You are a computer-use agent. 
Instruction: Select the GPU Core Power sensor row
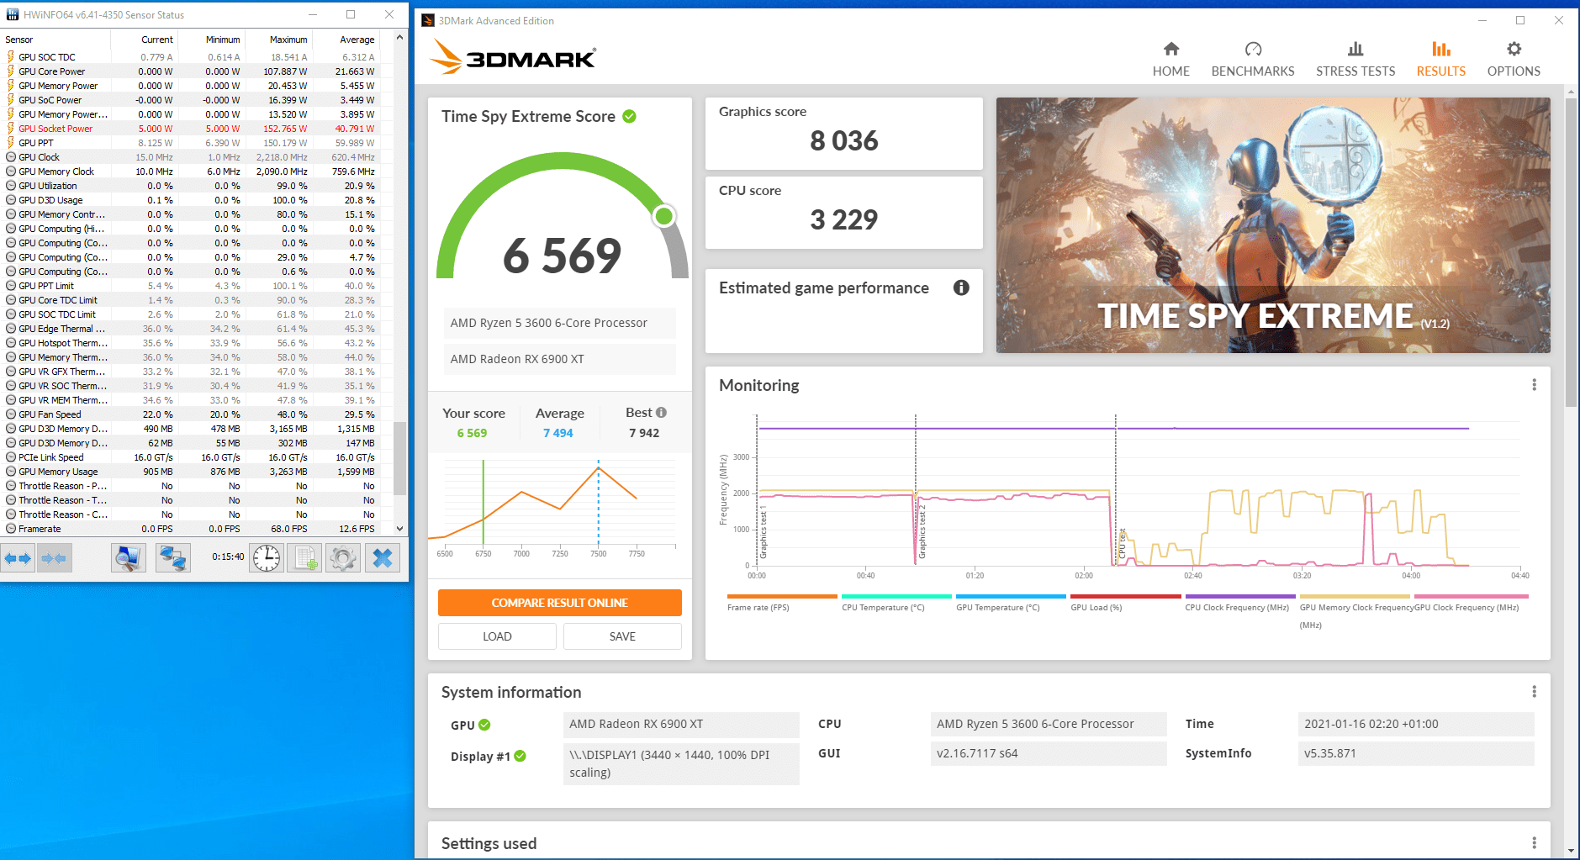(x=190, y=71)
